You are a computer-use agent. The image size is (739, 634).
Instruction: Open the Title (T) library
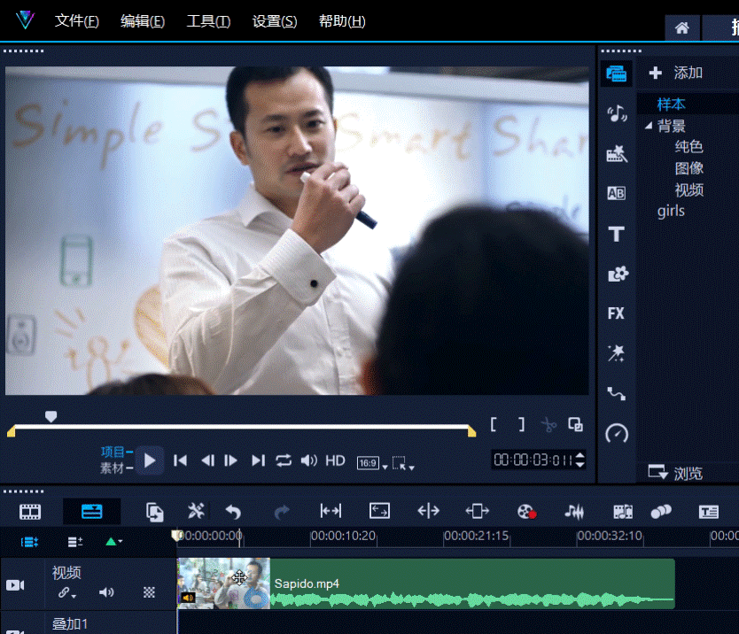point(617,234)
